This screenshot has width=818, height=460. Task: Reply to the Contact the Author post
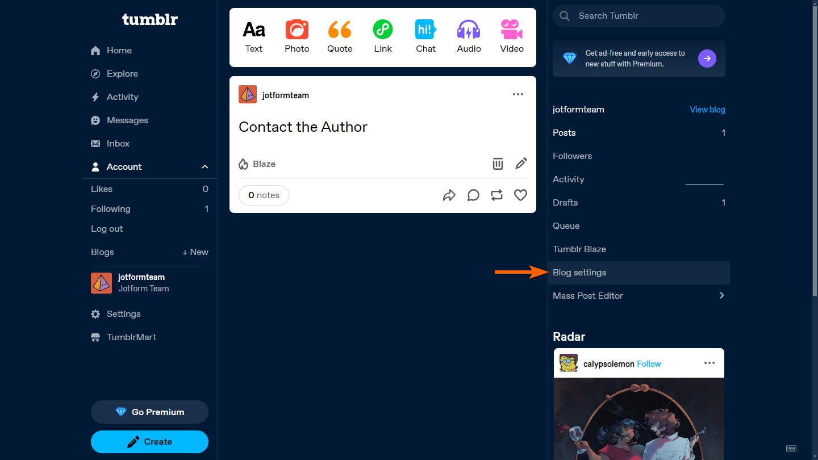(x=473, y=195)
